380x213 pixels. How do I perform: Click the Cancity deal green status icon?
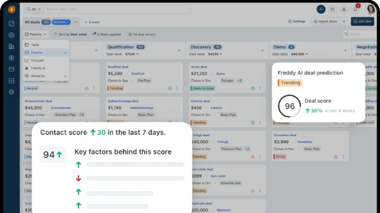point(252,122)
